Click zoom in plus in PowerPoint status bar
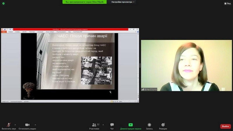Viewport: 233px width, 131px height. 135,101
